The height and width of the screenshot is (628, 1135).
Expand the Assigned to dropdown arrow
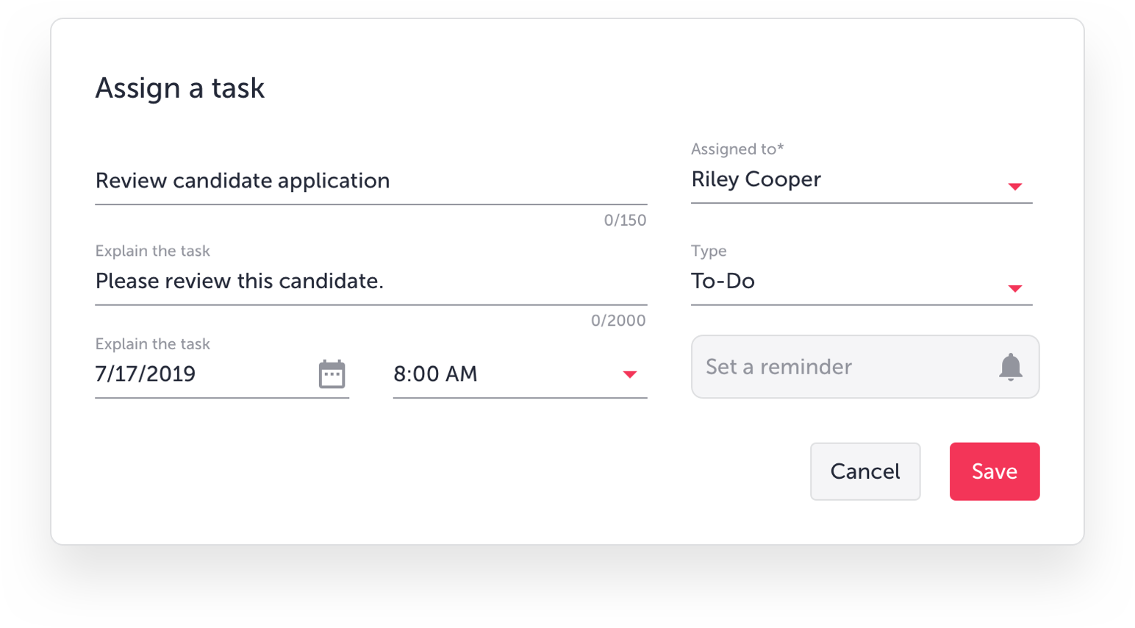point(1014,187)
